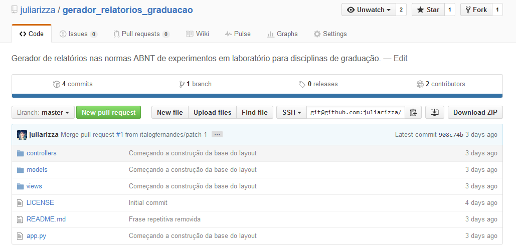Click Download ZIP button
Viewport: 516px width, 248px height.
click(x=475, y=113)
